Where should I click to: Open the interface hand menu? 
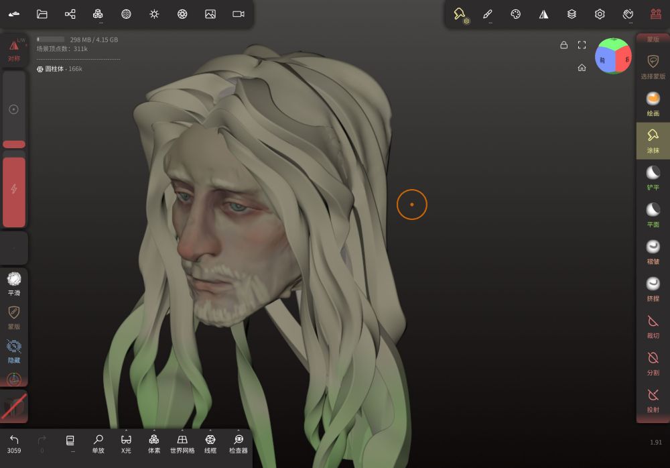click(628, 14)
